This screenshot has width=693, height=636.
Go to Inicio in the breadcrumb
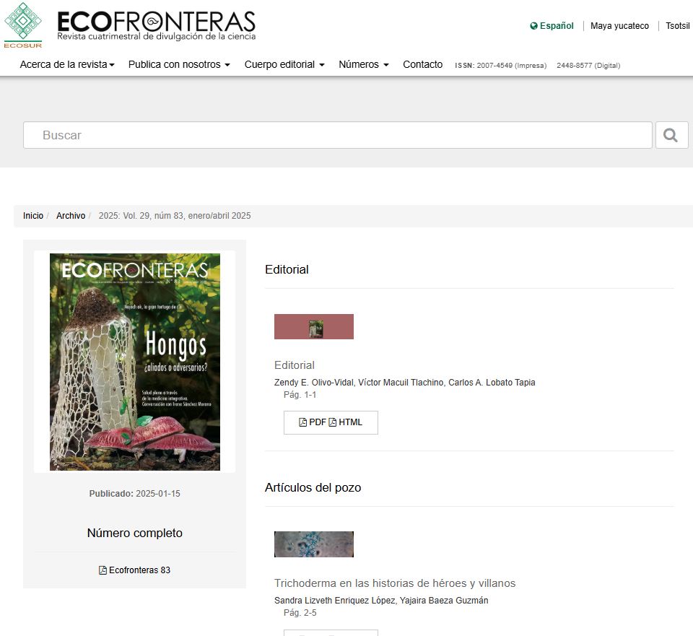pos(33,216)
